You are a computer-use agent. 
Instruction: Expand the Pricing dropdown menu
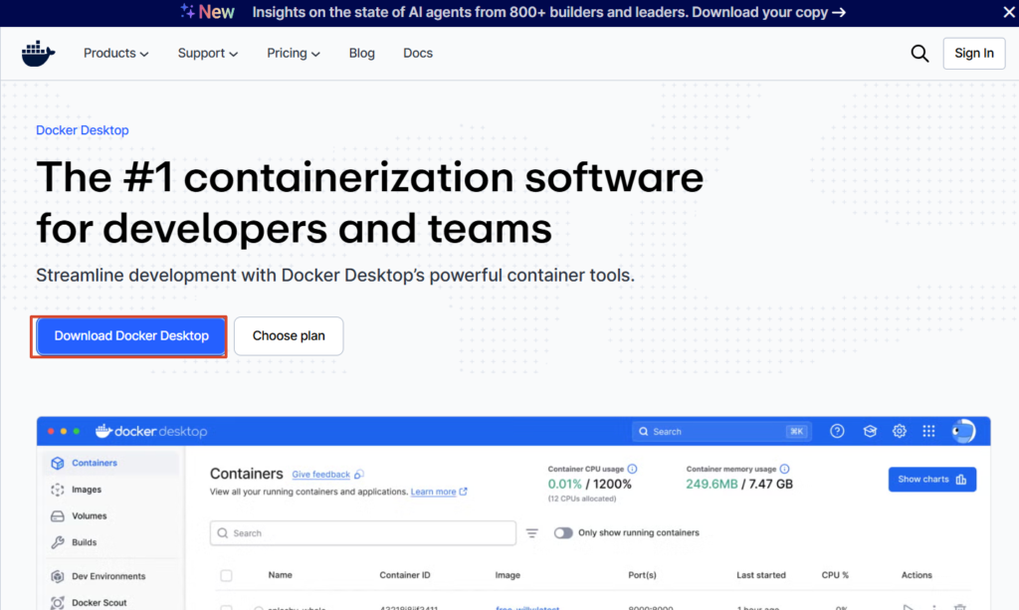point(294,54)
